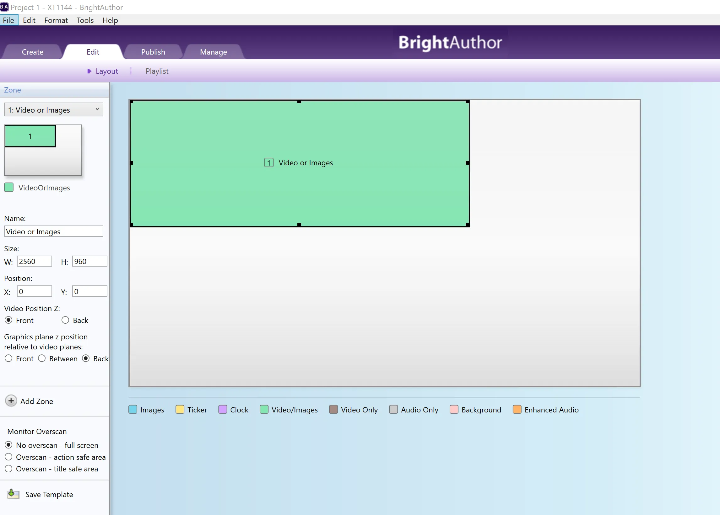Click the Background legend color swatch
The height and width of the screenshot is (515, 720).
[454, 409]
